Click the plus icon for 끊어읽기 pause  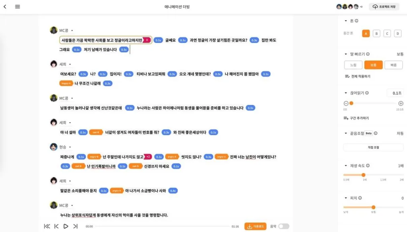click(401, 104)
